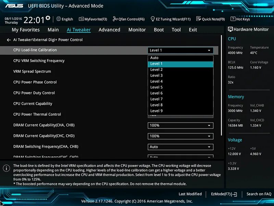
Task: Choose Auto in the Load-line list
Action: [180, 58]
